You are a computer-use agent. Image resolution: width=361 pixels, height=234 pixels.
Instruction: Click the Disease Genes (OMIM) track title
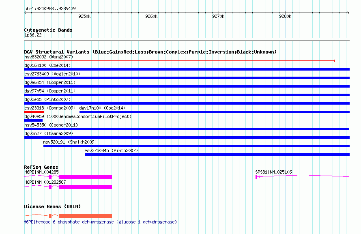click(52, 206)
